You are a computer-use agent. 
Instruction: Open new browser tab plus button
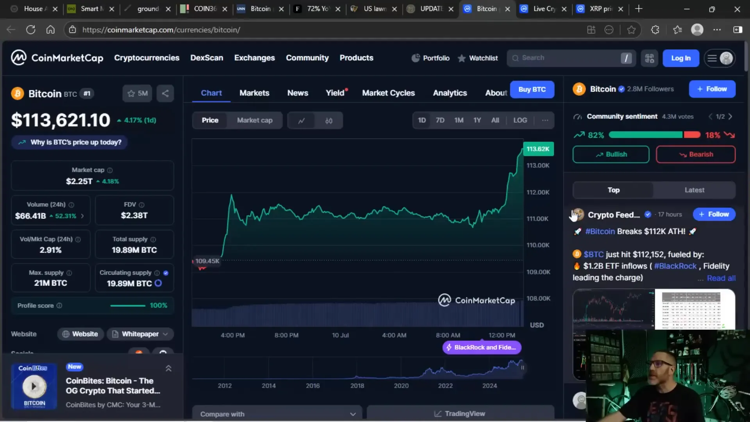[x=639, y=9]
